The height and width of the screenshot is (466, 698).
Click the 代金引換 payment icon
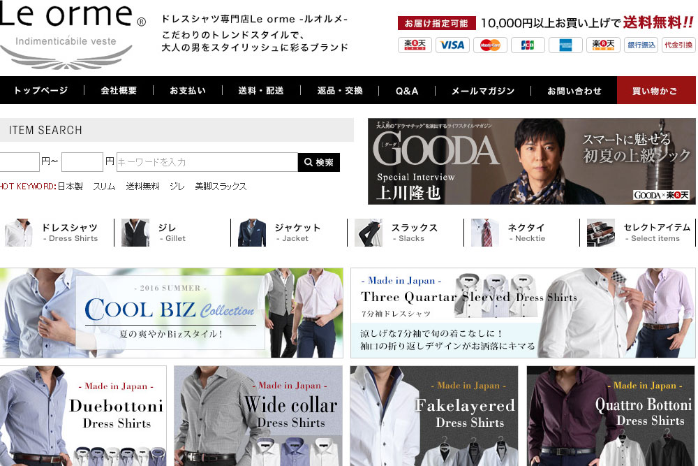(x=678, y=45)
